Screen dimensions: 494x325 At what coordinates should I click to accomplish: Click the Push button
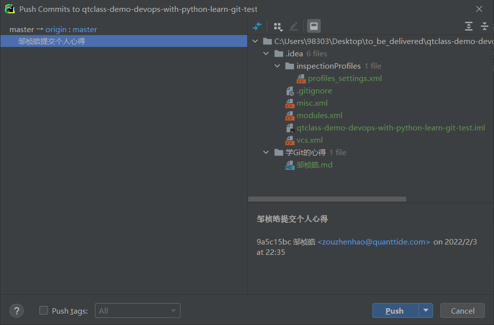pyautogui.click(x=395, y=311)
